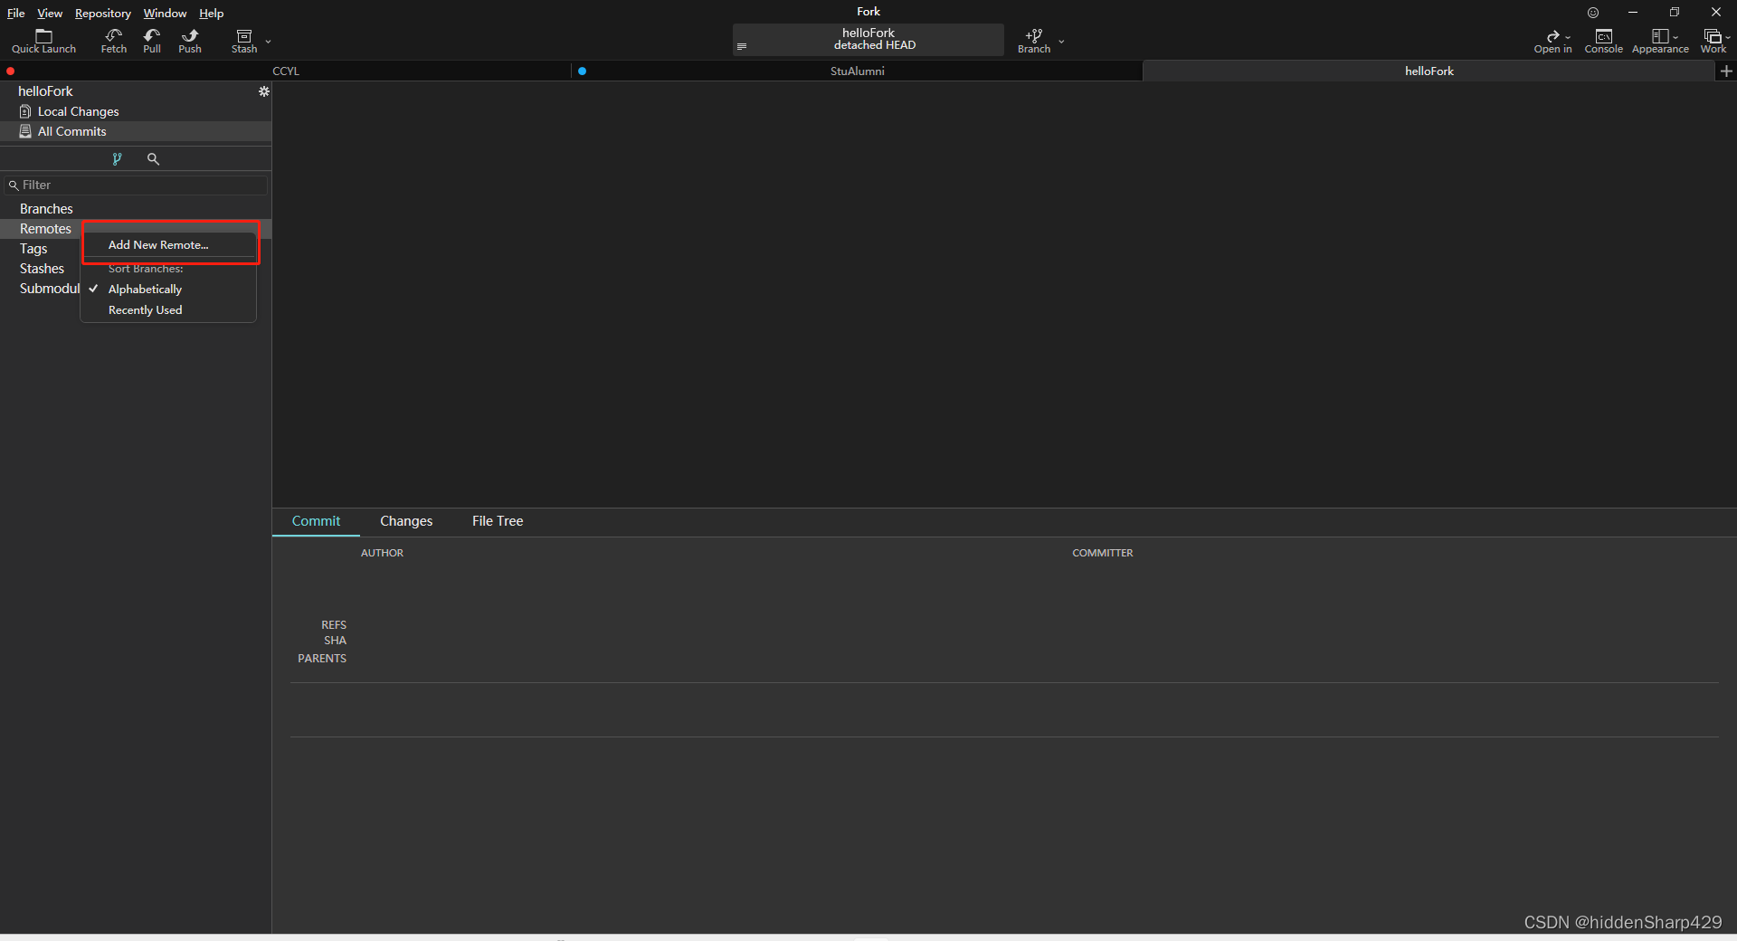The image size is (1737, 941).
Task: Close the Fork window
Action: click(x=1716, y=13)
